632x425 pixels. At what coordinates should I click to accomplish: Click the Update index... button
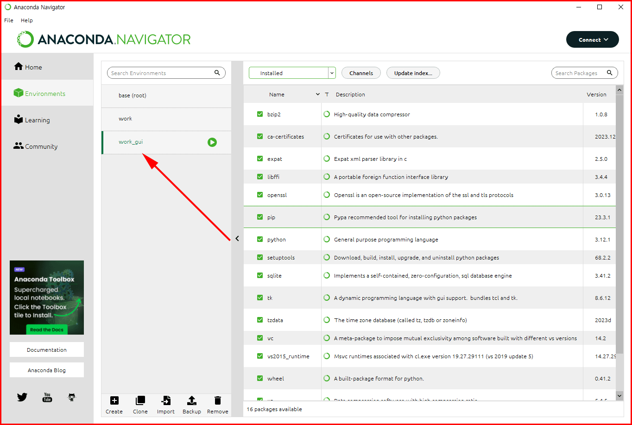click(x=413, y=73)
